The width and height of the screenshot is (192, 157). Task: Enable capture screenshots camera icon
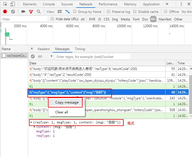(23, 11)
